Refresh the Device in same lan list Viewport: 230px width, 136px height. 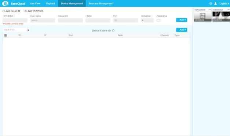(x=113, y=30)
